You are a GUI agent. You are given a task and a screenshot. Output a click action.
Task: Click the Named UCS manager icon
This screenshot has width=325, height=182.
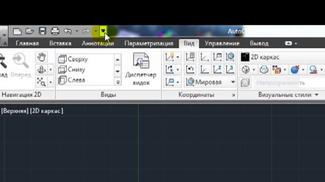(190, 57)
